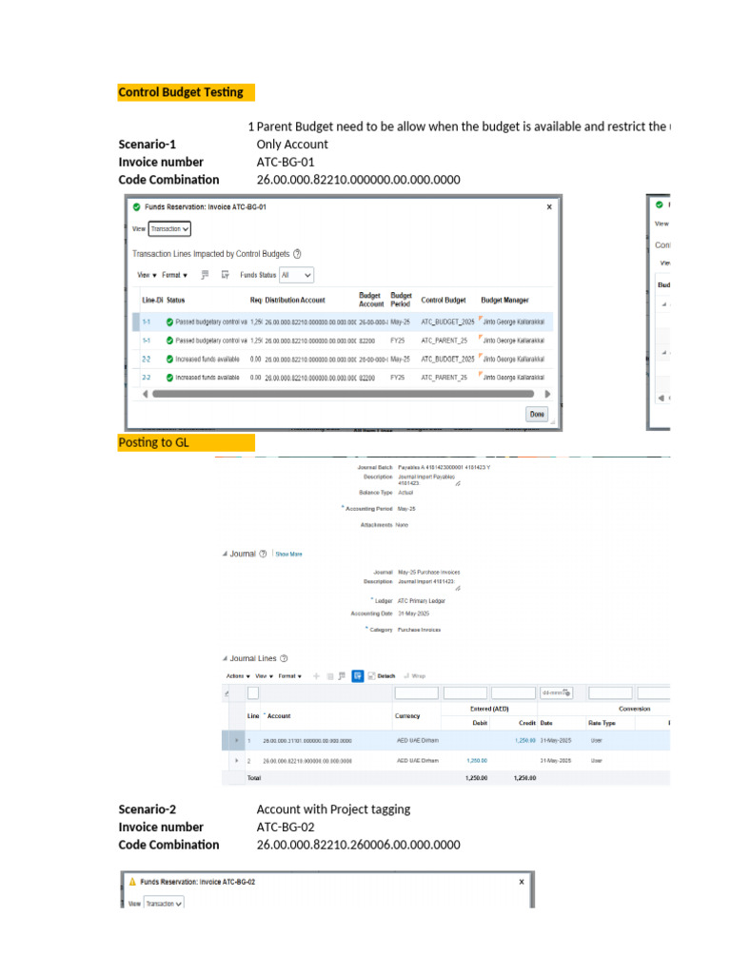Screen dimensions: 731x974
Task: Open the Format menu in funds table toolbar
Action: pyautogui.click(x=175, y=275)
